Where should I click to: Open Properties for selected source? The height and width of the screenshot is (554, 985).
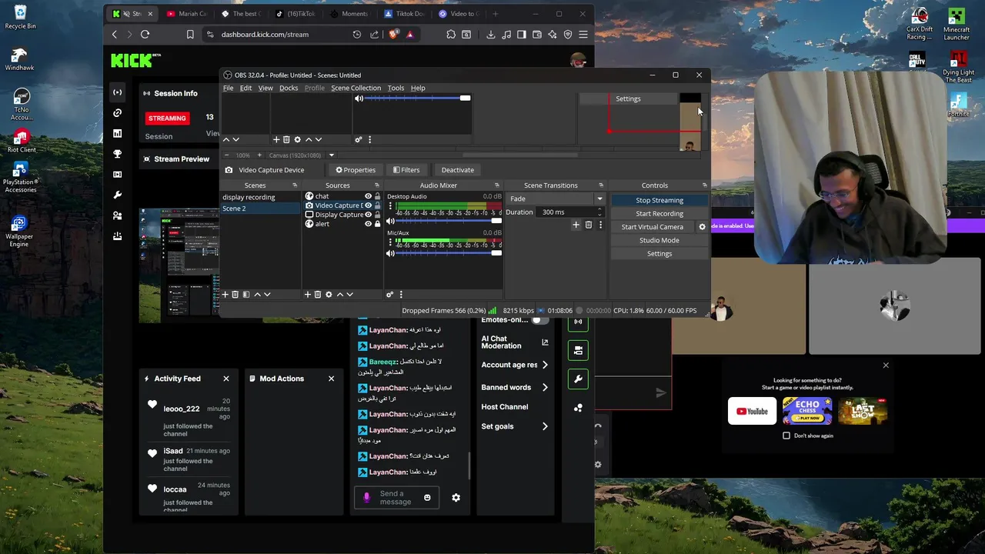[356, 170]
